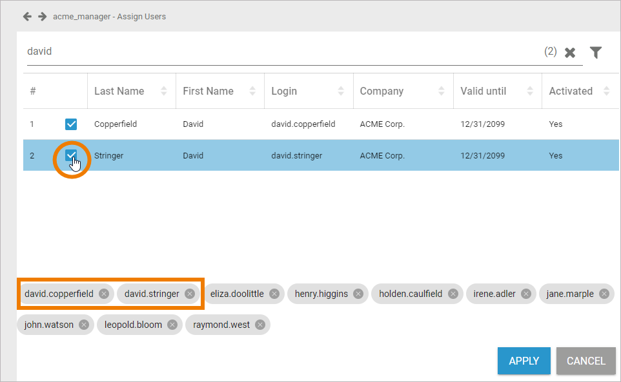Delete the holden.caulfield chip
The image size is (621, 382).
(x=453, y=294)
